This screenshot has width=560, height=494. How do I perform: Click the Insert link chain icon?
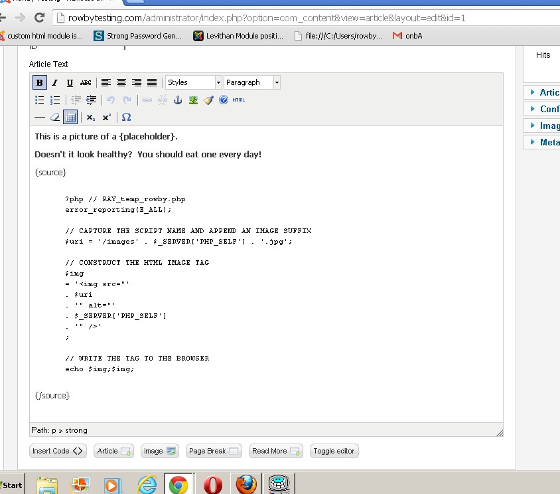coord(147,100)
